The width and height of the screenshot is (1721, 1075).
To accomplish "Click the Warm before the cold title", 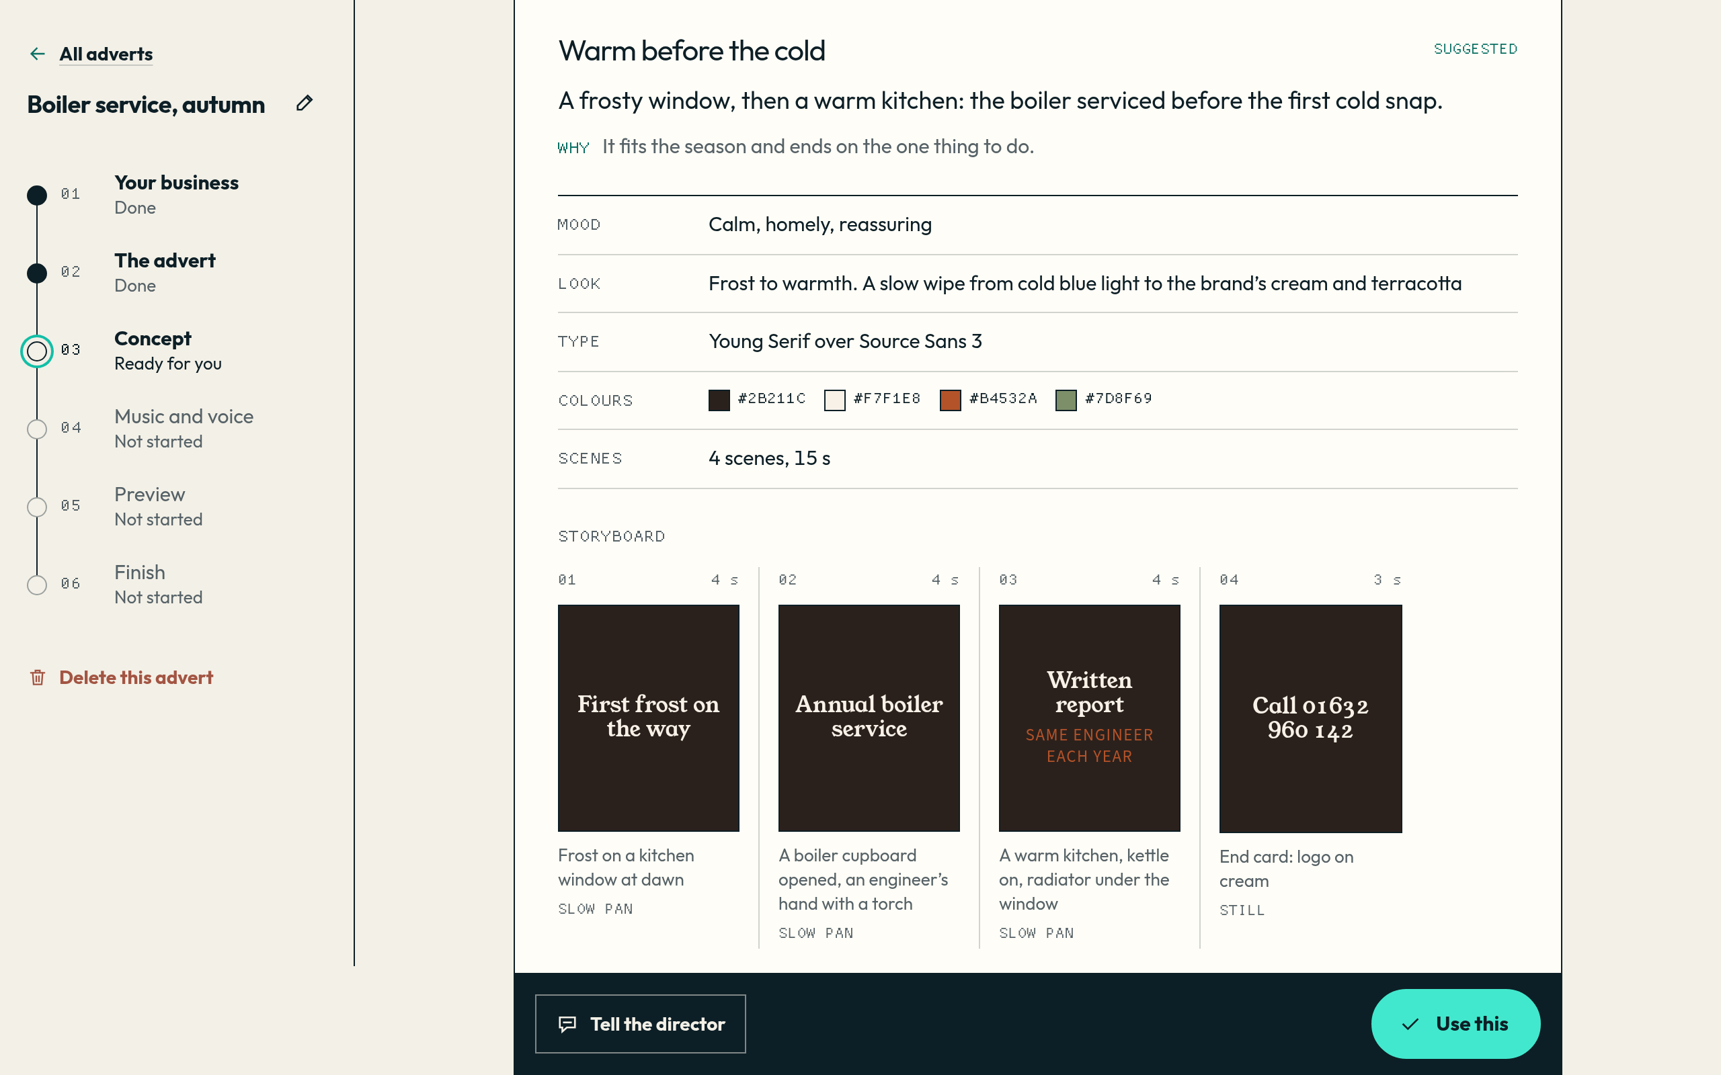I will tap(691, 50).
